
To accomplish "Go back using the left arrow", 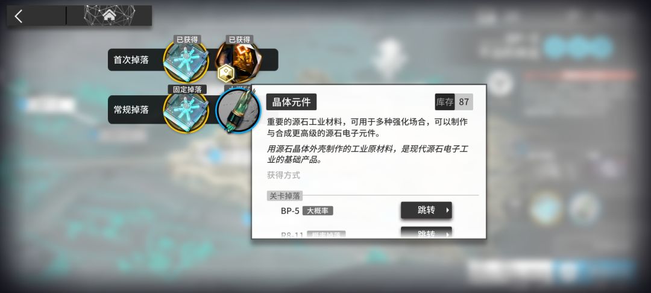I will tap(18, 16).
